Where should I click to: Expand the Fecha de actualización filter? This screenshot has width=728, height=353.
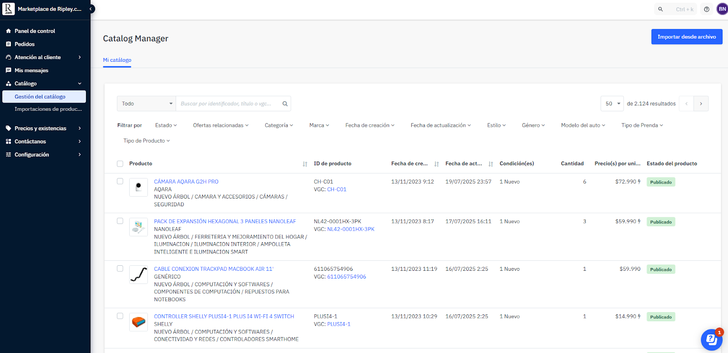(441, 125)
